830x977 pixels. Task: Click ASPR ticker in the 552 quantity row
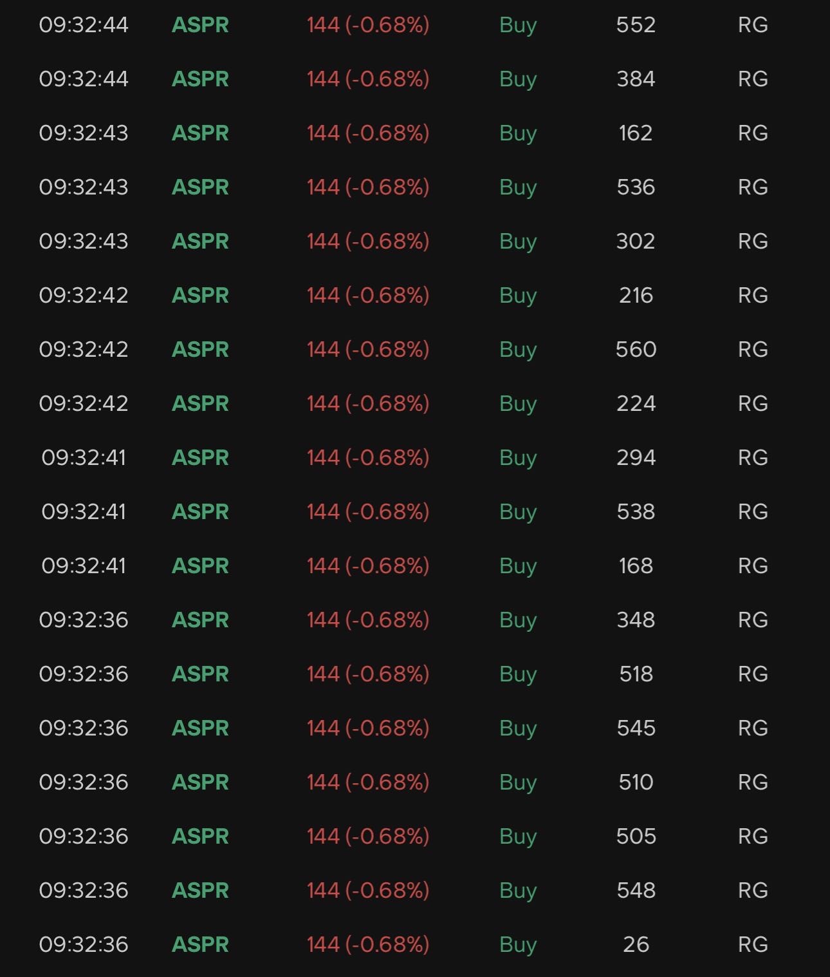tap(200, 25)
